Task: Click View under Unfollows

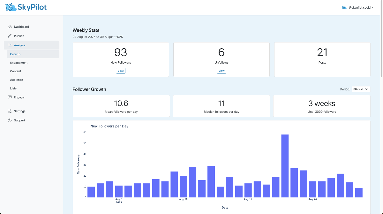Action: 222,71
